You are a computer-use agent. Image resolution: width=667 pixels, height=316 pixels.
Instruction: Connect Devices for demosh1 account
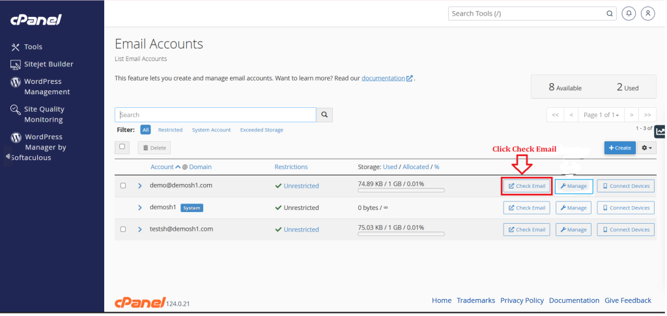626,207
